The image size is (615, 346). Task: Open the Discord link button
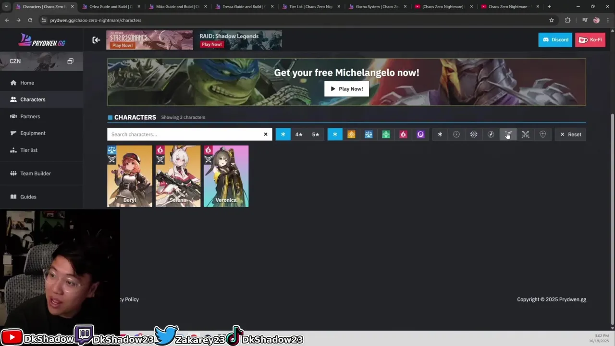tap(555, 40)
